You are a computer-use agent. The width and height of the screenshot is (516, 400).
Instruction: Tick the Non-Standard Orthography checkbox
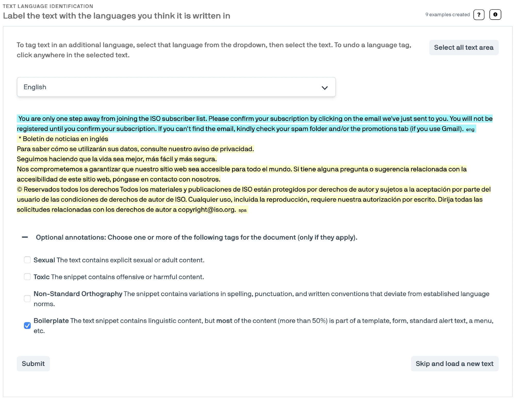pos(27,298)
